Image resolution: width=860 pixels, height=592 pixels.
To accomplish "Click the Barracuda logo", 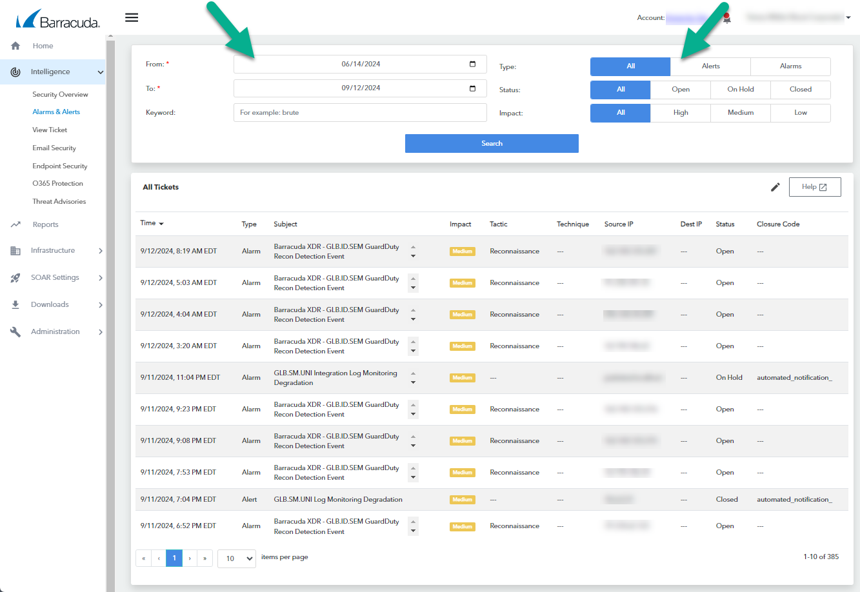I will pos(57,19).
